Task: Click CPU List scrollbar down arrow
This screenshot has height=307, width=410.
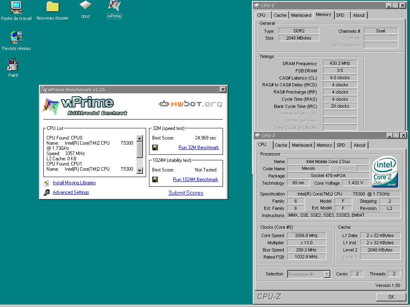Action: (x=140, y=171)
